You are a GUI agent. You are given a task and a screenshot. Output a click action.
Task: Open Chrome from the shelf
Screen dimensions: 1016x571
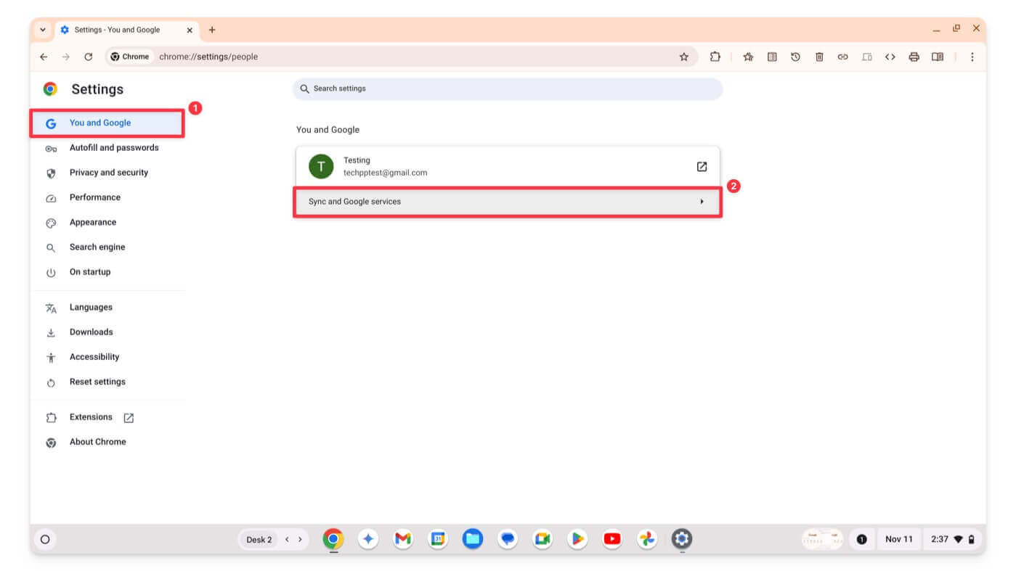tap(333, 539)
